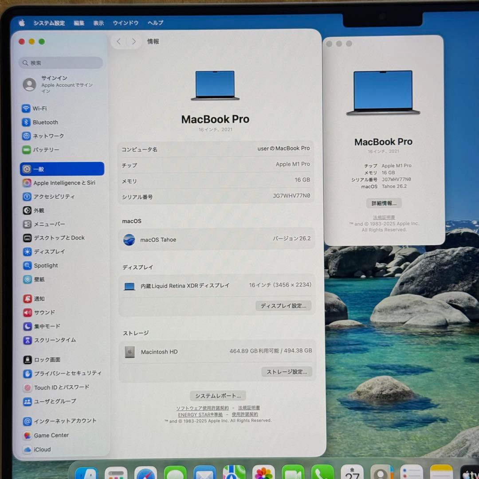Click the コンピュータ名 row
This screenshot has width=479, height=479.
pos(216,149)
